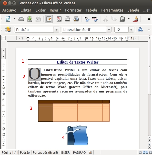Screen dimensions: 152x155
Task: Send document as e-mail icon
Action: coord(38,19)
